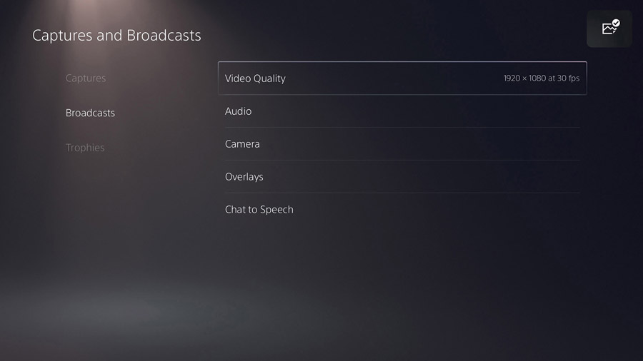Image resolution: width=643 pixels, height=361 pixels.
Task: Select the Broadcasts section in sidebar
Action: coord(90,113)
